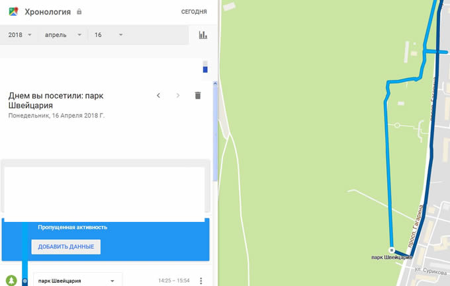Click the blue activity bar indicator
450x286 pixels.
point(205,69)
